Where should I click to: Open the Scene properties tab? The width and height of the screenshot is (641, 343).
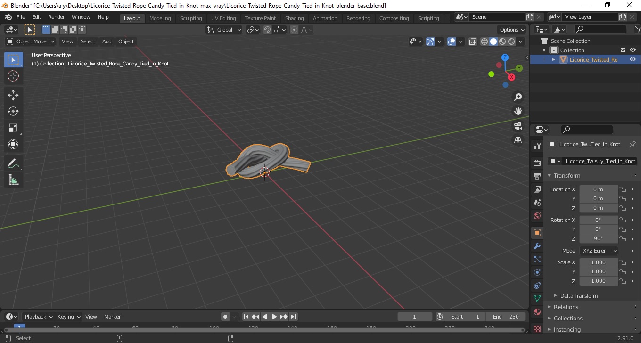coord(537,203)
